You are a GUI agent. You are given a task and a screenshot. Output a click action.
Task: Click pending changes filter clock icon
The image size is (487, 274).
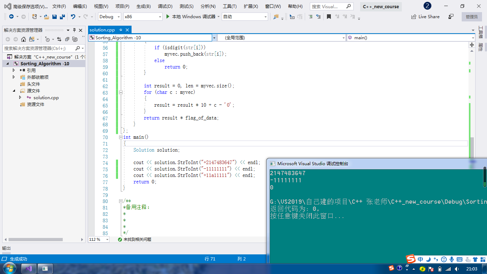point(47,39)
